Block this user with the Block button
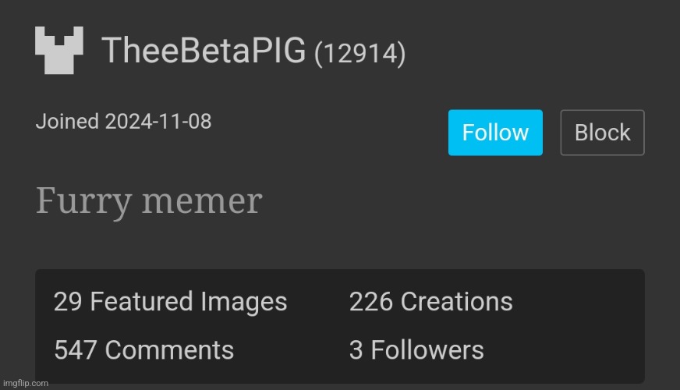Screen dimensions: 680x390 602,133
